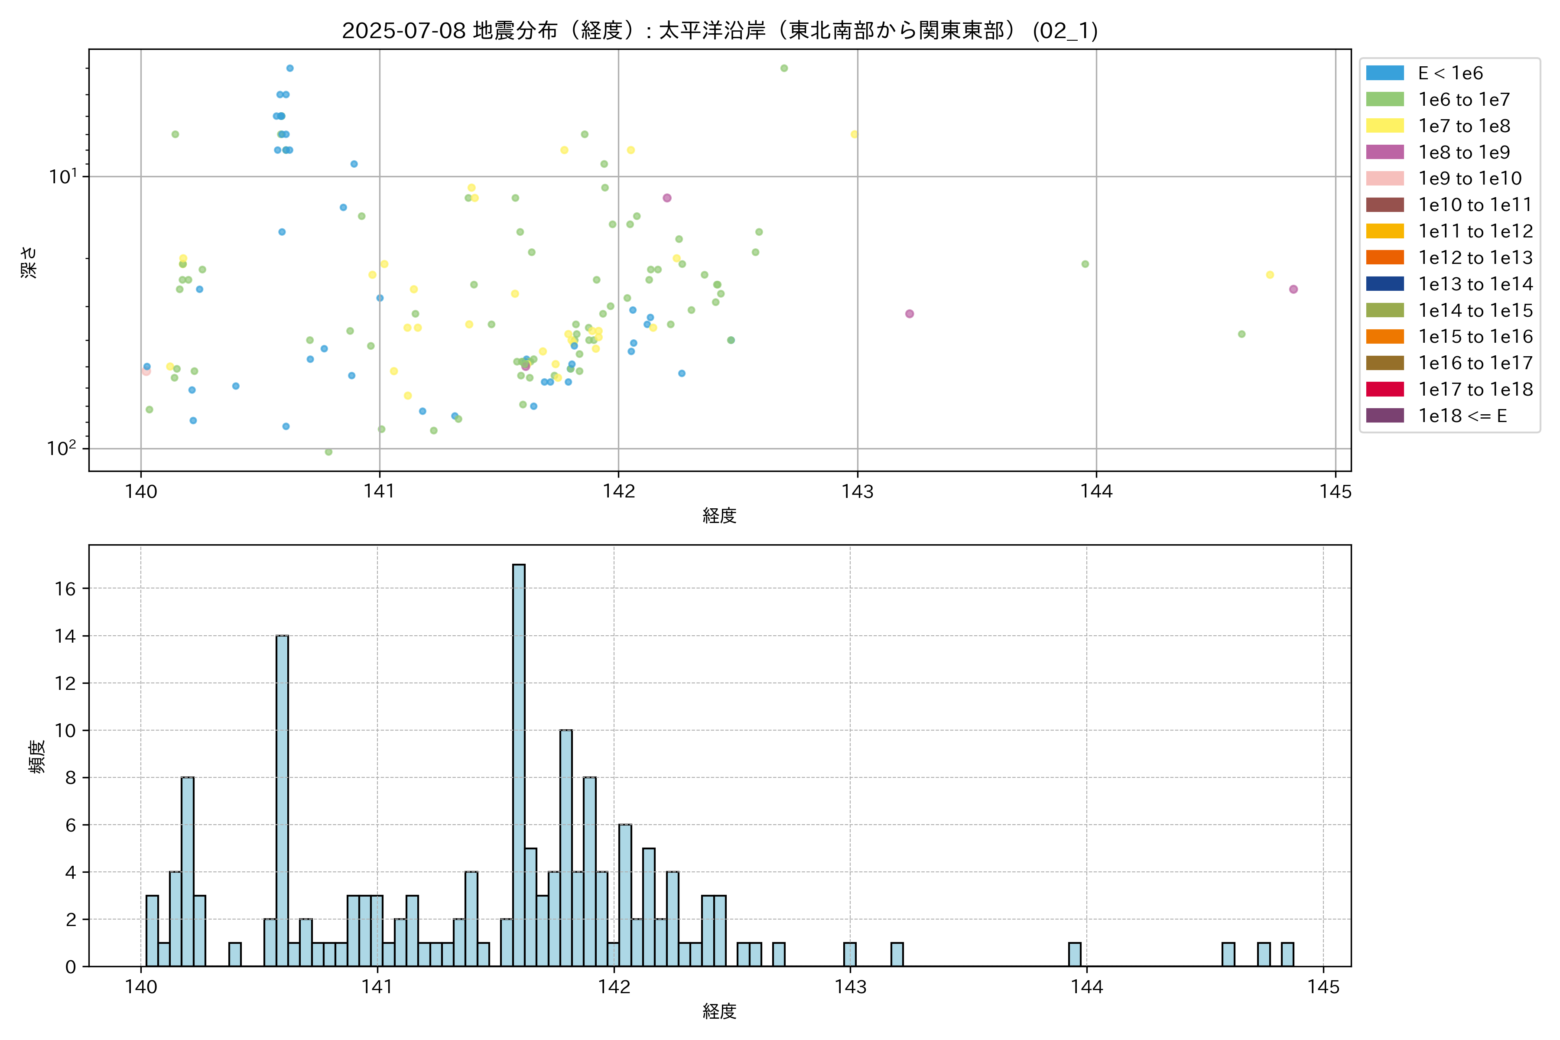Click the 頻度 y-axis label of histogram

(x=37, y=756)
